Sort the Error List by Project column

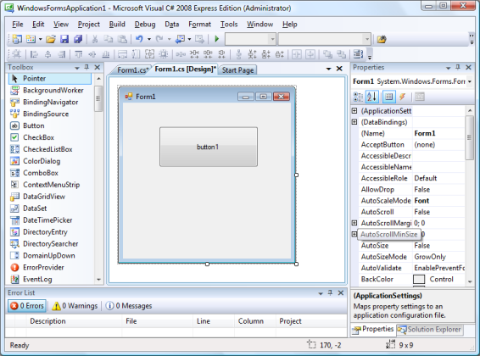311,321
